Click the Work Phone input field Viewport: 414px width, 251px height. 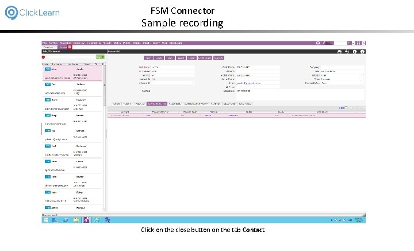(x=258, y=67)
